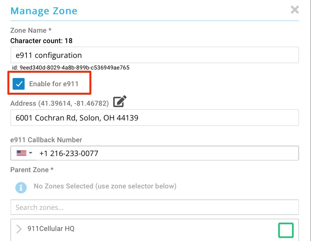Click the e911 callback phone number field
The width and height of the screenshot is (311, 241).
(x=167, y=153)
